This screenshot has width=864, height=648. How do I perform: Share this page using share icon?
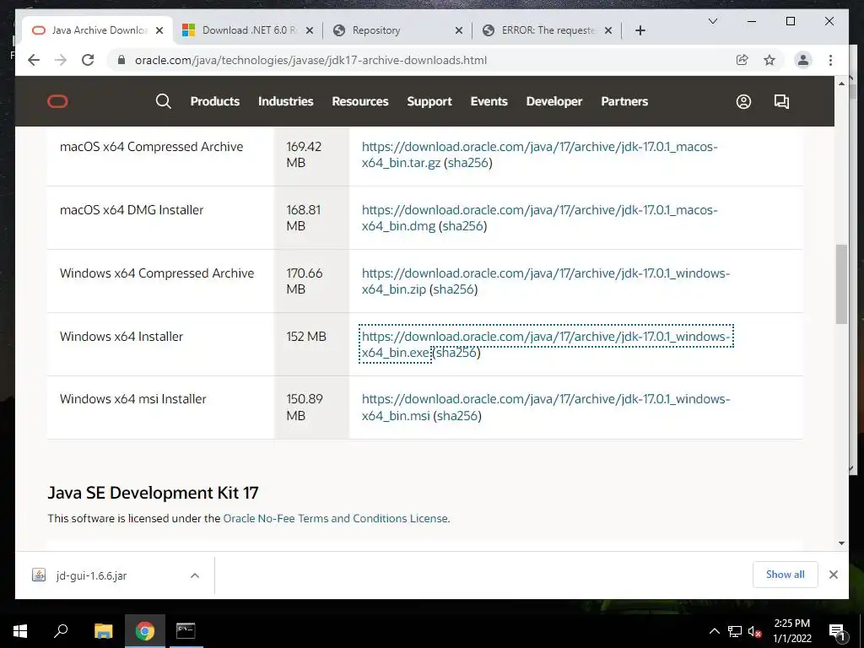[742, 60]
